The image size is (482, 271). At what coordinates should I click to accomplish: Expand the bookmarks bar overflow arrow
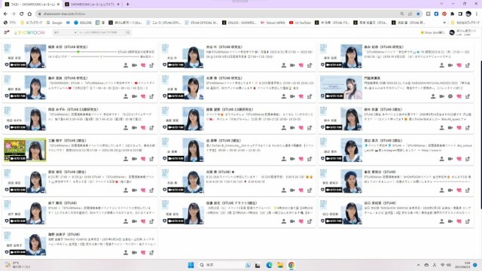(444, 23)
